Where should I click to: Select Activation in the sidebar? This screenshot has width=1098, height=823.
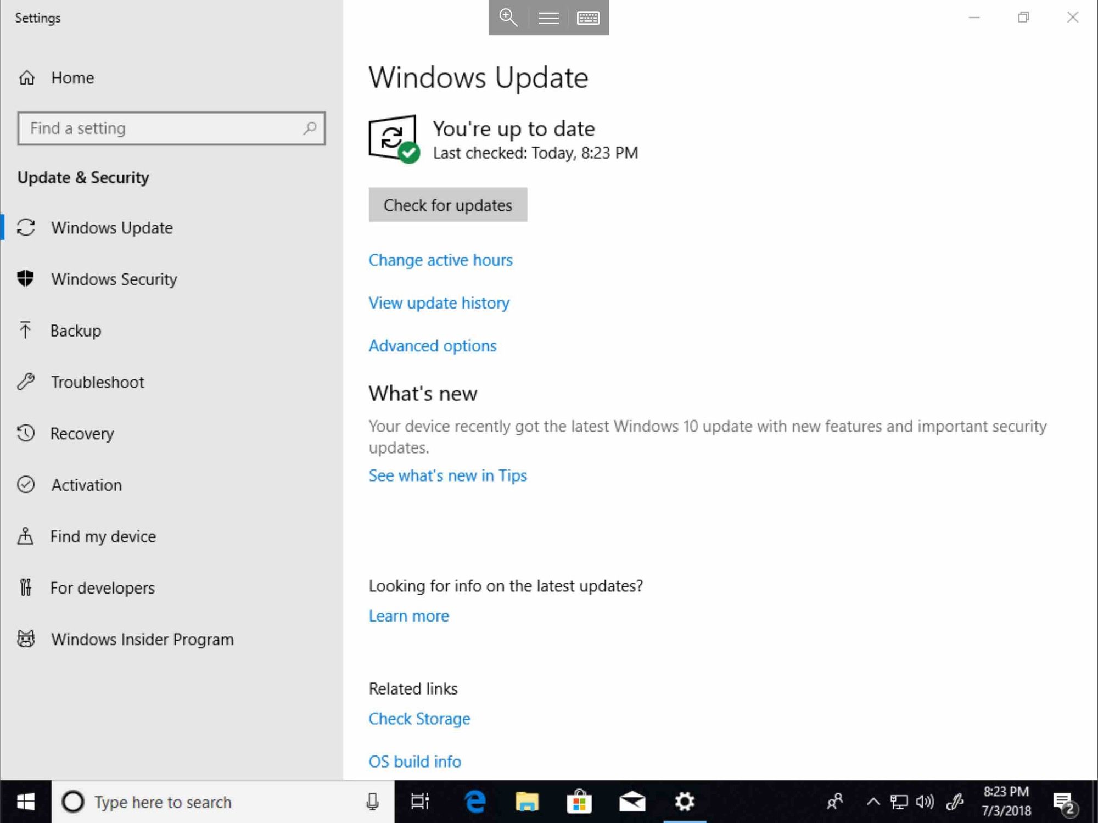click(87, 485)
